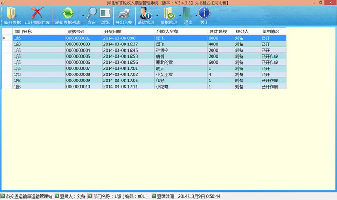This screenshot has width=337, height=200.
Task: Click payer name 明天
Action: (160, 68)
